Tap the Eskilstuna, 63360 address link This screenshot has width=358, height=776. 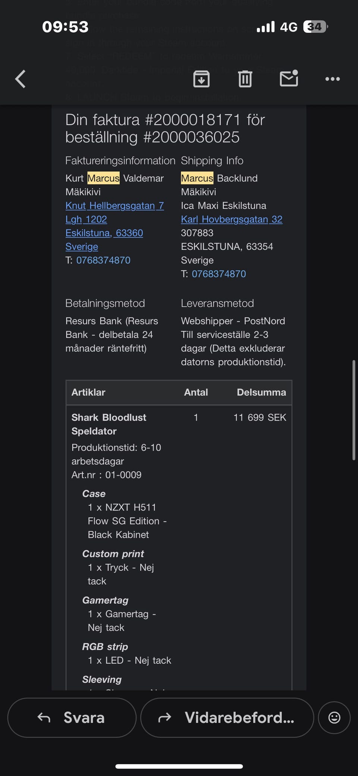click(104, 233)
